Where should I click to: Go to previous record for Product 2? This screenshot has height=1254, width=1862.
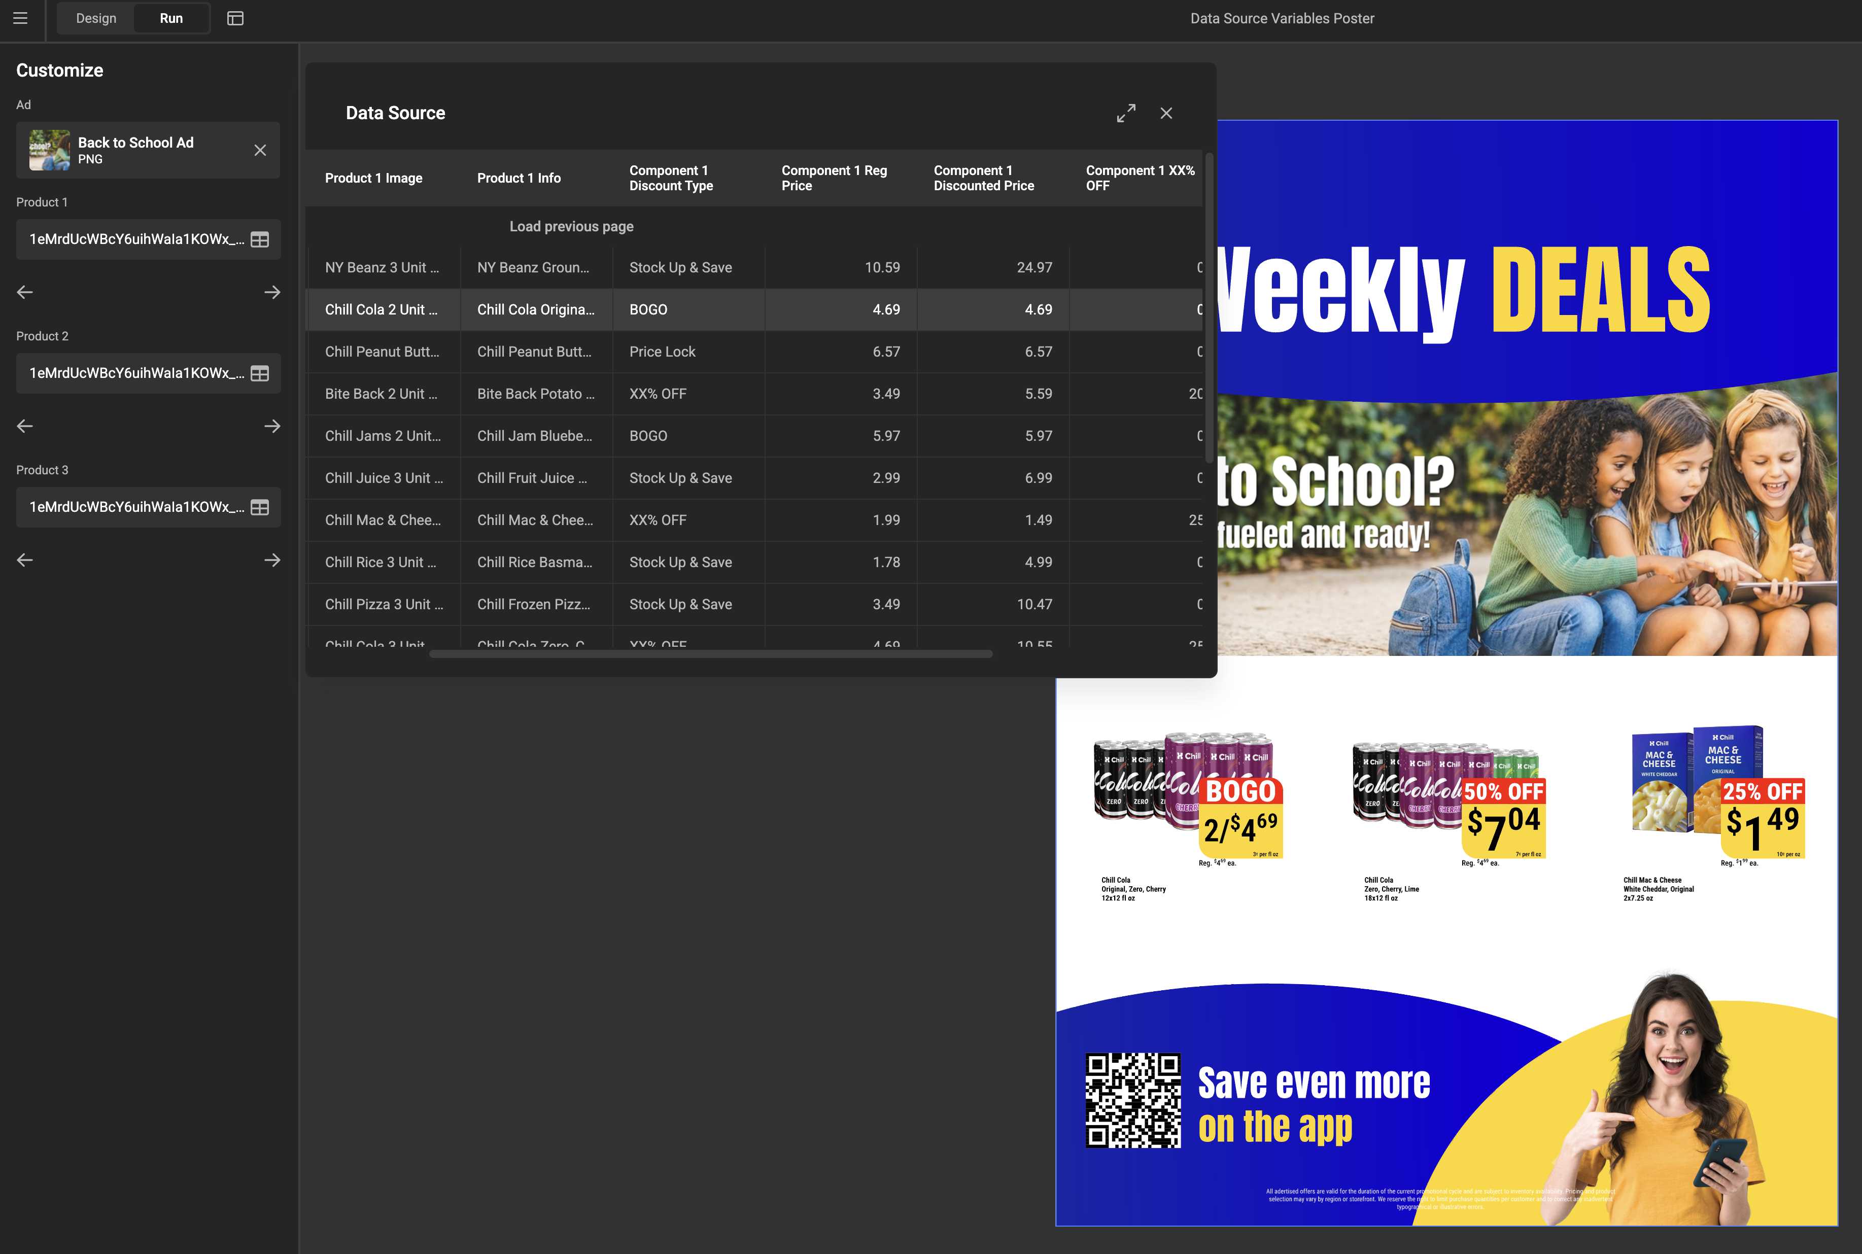tap(25, 426)
